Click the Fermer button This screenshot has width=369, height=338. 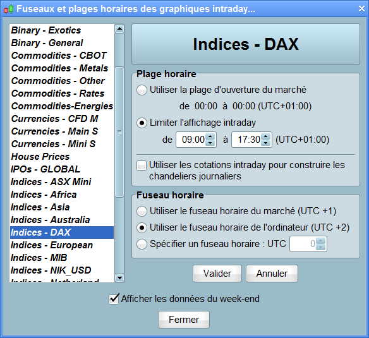tap(184, 320)
